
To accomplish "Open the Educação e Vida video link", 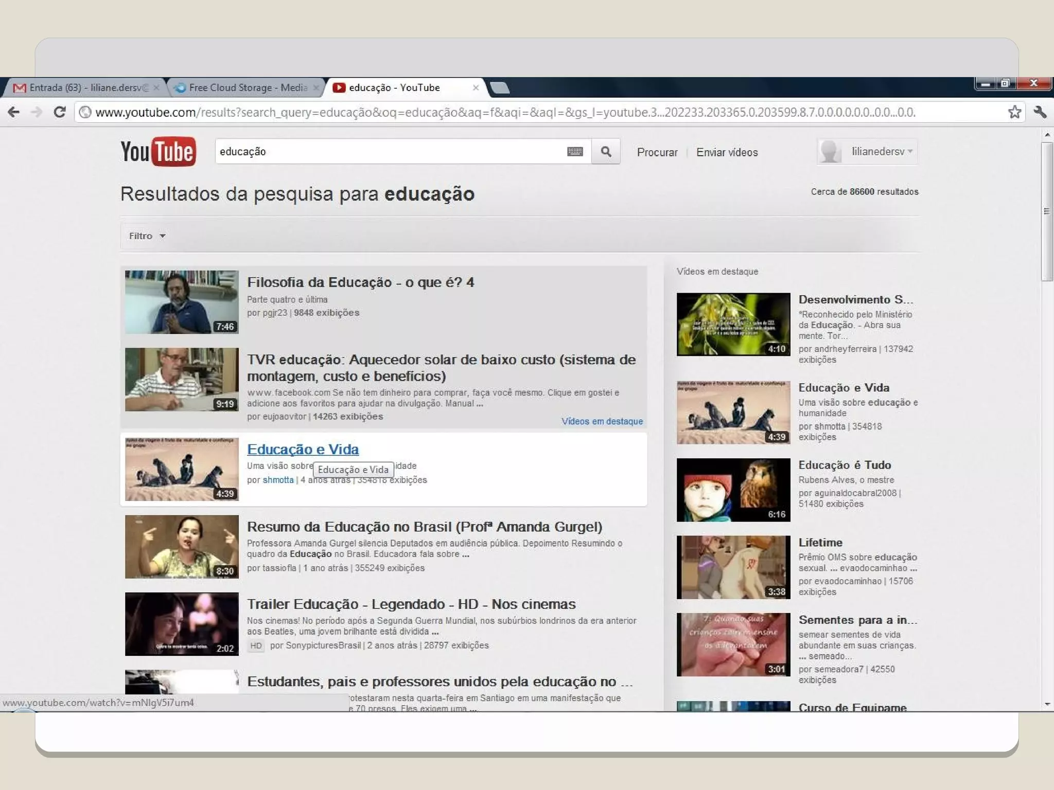I will [x=303, y=450].
